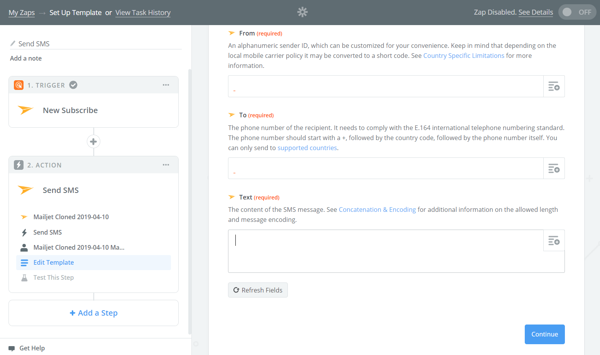Click the pencil icon beside Send SMS title
Image resolution: width=600 pixels, height=355 pixels.
point(13,44)
